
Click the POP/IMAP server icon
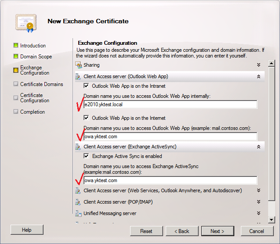point(78,202)
